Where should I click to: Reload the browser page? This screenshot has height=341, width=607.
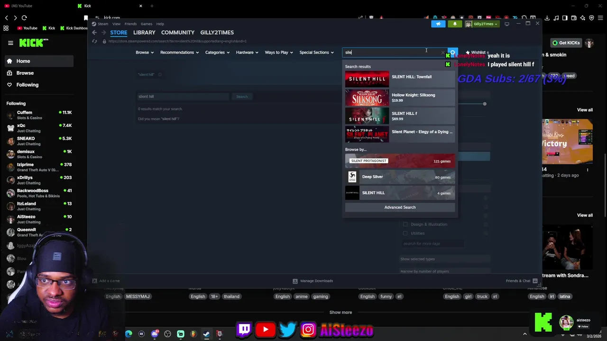pos(24,18)
